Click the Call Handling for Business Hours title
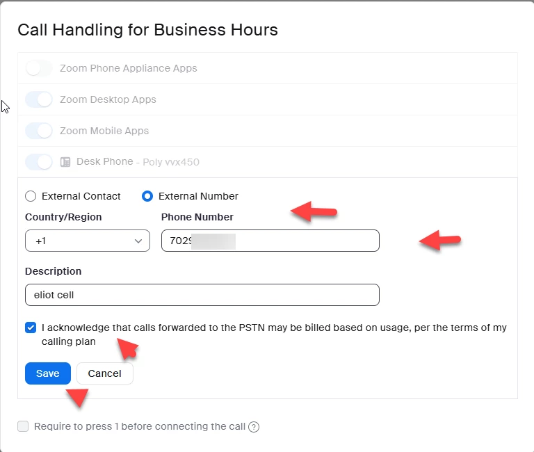The image size is (534, 452). click(148, 30)
